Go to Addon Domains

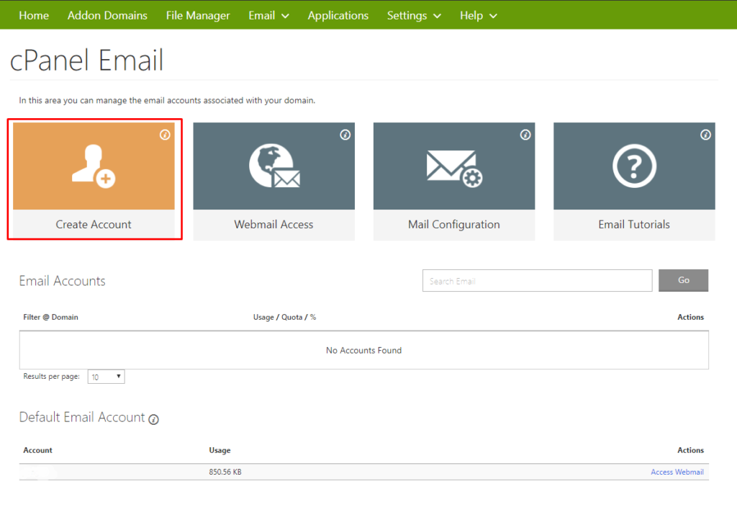[x=107, y=16]
